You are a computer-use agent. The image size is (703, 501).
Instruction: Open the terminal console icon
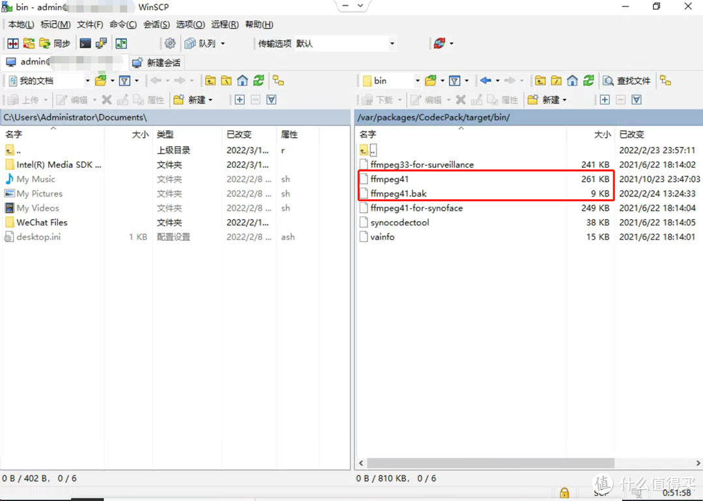pyautogui.click(x=85, y=44)
